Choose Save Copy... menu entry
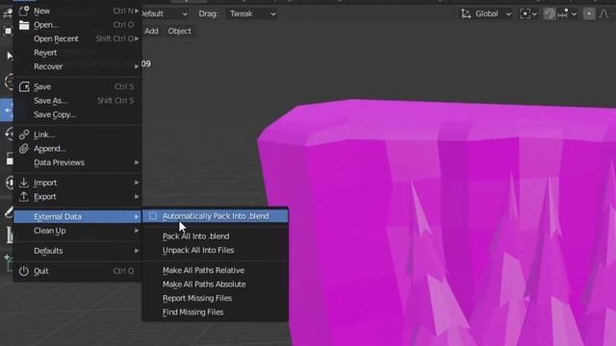 [78, 114]
